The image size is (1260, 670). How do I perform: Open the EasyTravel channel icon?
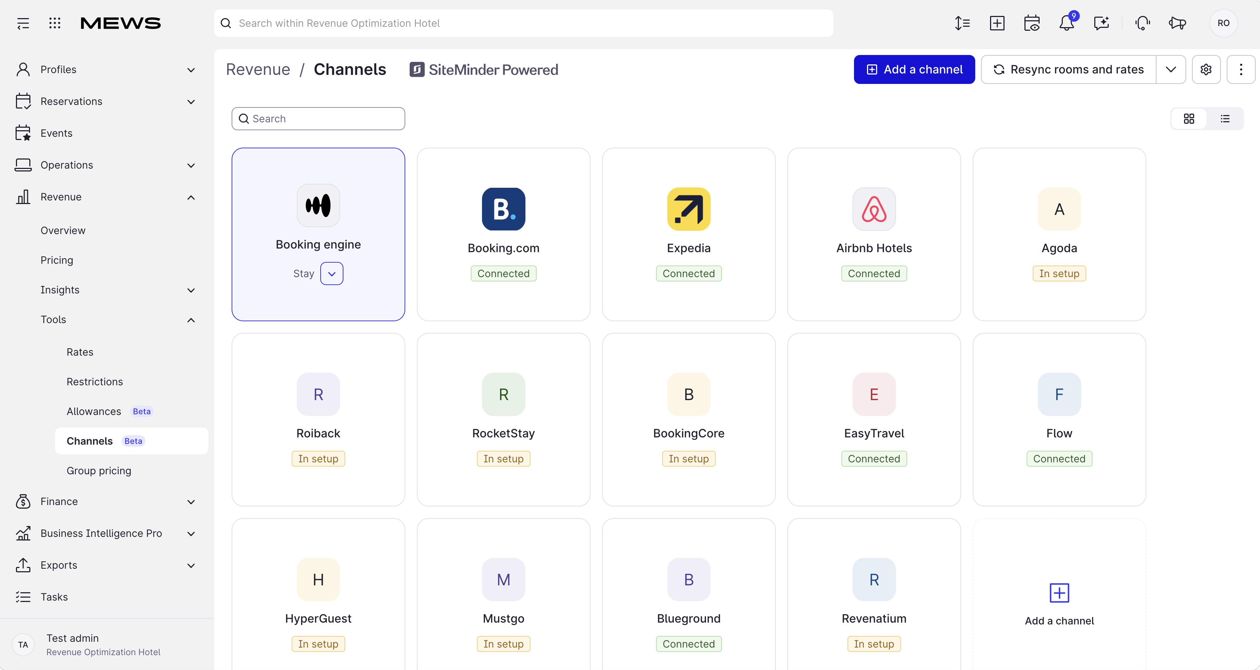tap(874, 394)
